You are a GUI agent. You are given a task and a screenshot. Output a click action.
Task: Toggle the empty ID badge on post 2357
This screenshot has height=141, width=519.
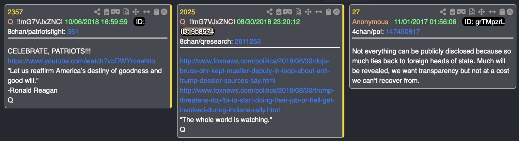(x=140, y=22)
